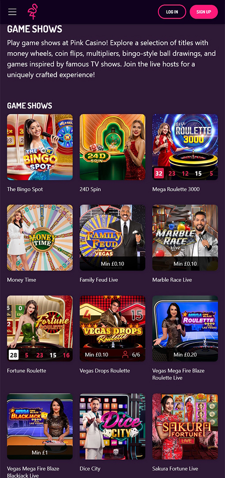Open the 24D Spin game tile
The width and height of the screenshot is (225, 478).
pos(112,147)
